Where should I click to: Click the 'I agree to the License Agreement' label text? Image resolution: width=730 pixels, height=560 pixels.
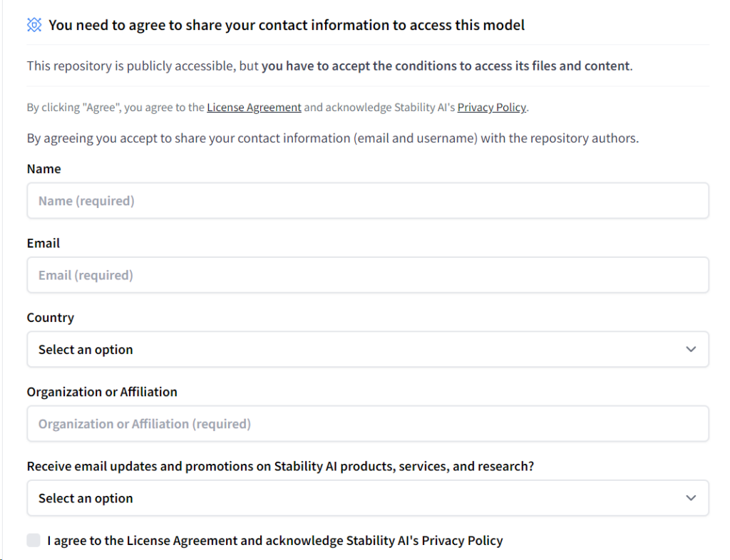[274, 541]
